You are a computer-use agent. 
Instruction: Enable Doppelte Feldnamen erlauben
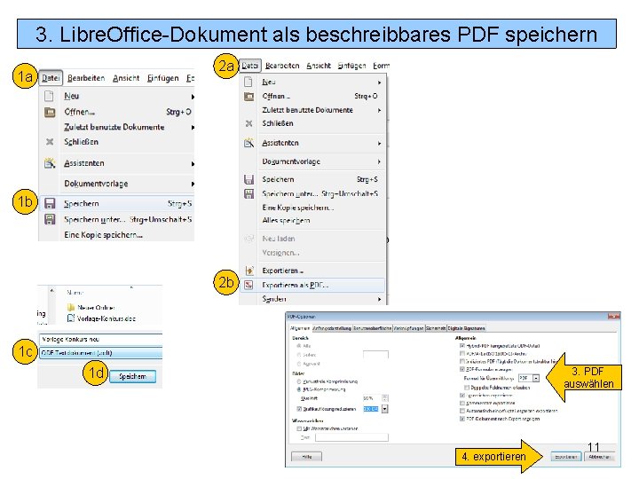(467, 388)
